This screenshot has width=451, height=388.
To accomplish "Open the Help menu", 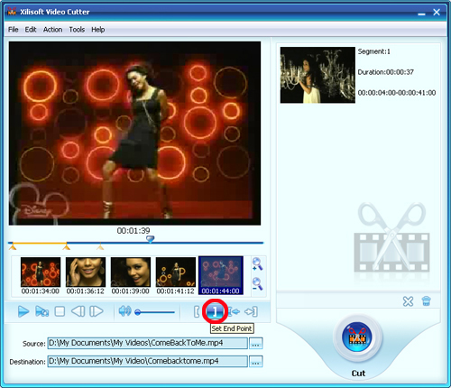I will coord(98,30).
